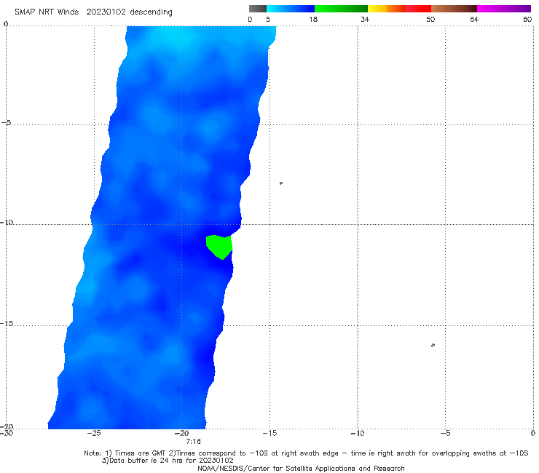Click the longitude axis label '-20'
This screenshot has height=473, width=539.
[182, 433]
